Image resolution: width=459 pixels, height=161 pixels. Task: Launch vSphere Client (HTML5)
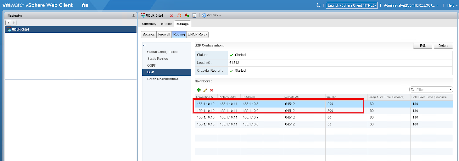point(351,5)
